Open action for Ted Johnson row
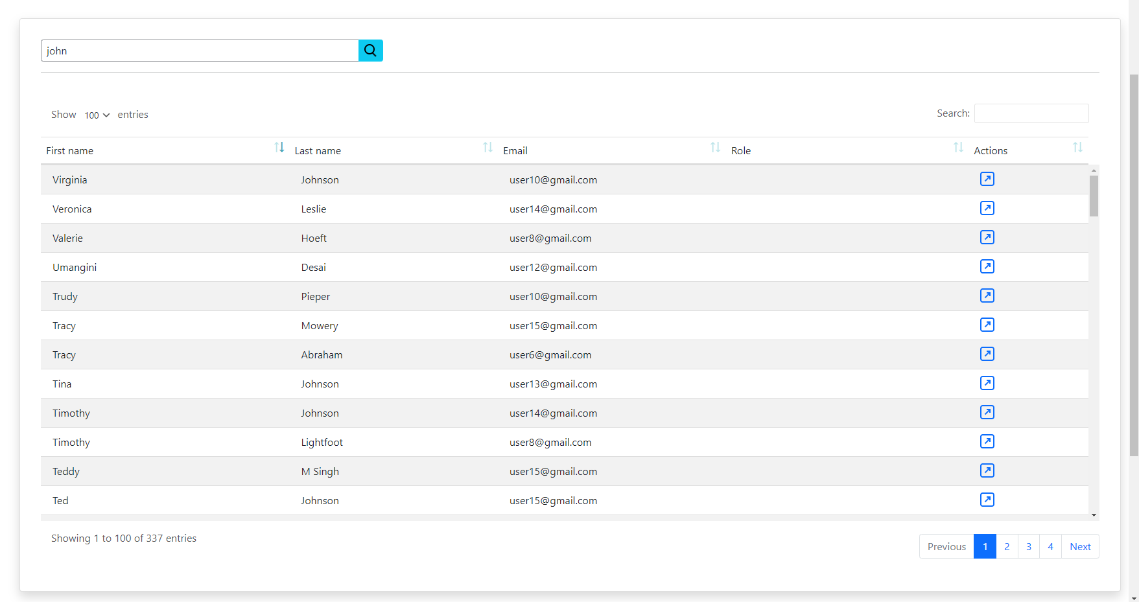This screenshot has width=1139, height=602. [x=987, y=500]
